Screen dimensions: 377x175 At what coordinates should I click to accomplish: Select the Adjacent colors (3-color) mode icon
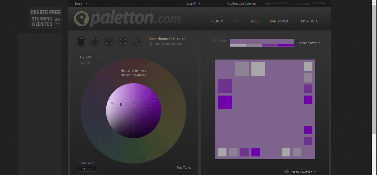[95, 42]
